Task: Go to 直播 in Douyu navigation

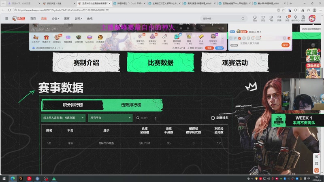Action: click(x=44, y=19)
